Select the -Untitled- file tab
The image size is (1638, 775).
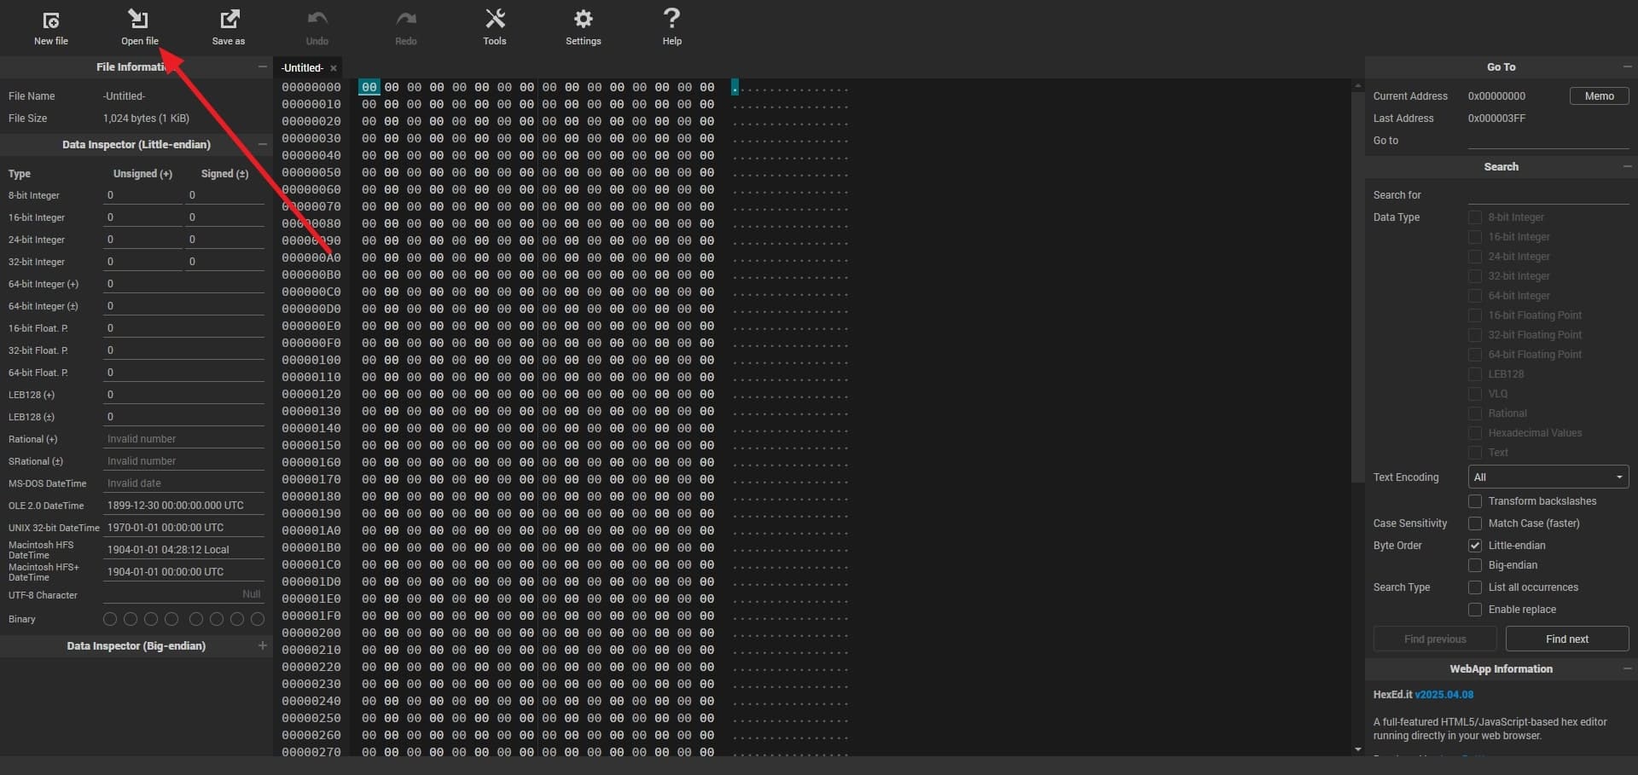coord(302,68)
